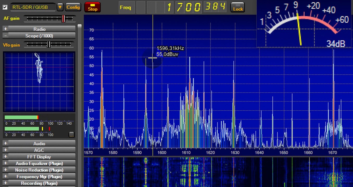Click the spectrum peak near 1670 kHz
This screenshot has height=187, width=353.
(333, 99)
